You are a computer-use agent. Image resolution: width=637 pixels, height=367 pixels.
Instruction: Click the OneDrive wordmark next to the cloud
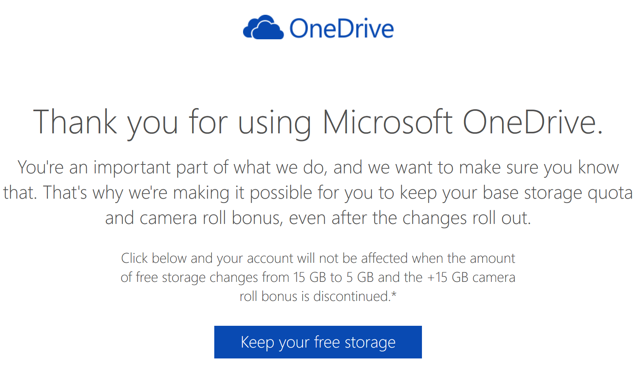[x=342, y=28]
